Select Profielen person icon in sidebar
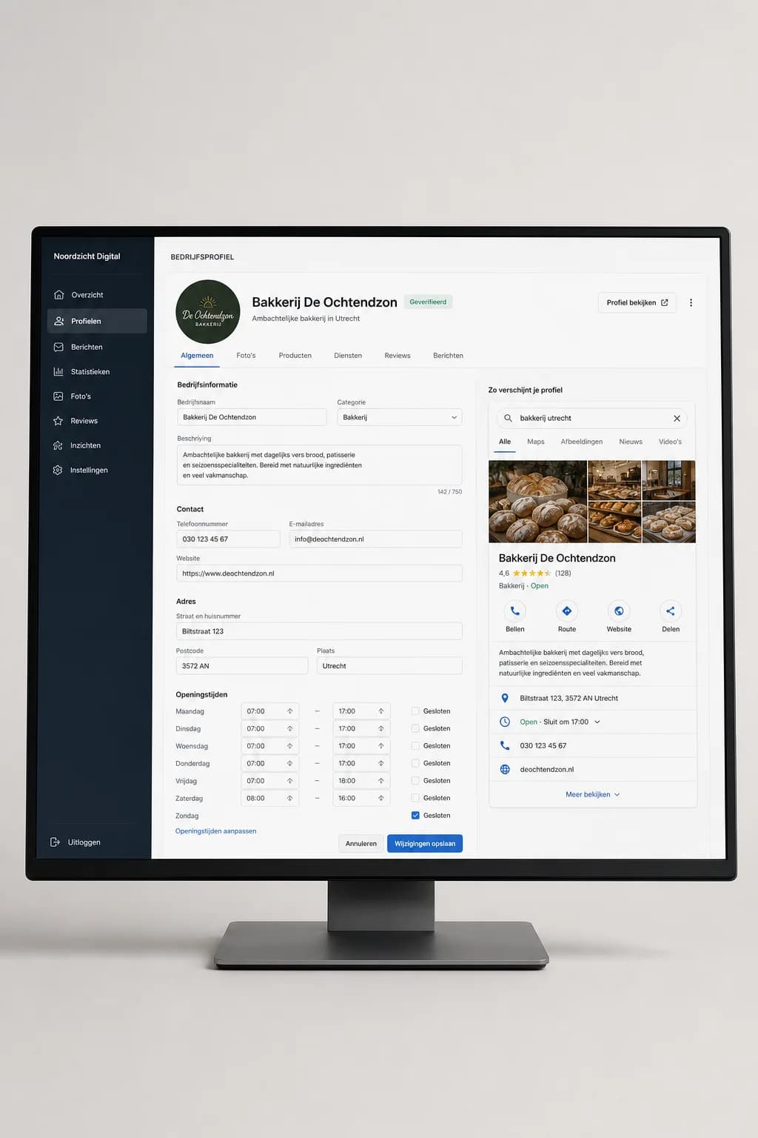Image resolution: width=758 pixels, height=1138 pixels. coord(59,321)
